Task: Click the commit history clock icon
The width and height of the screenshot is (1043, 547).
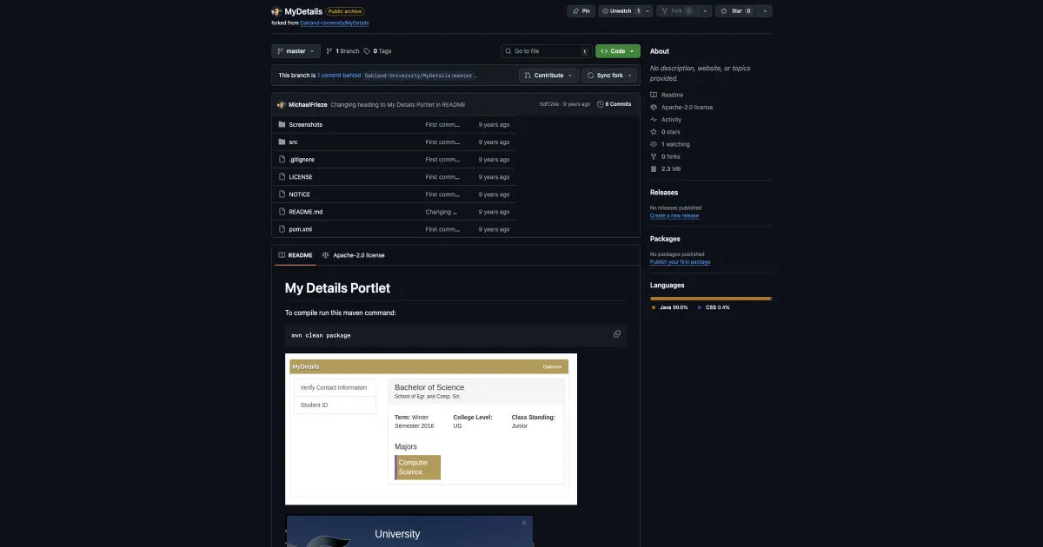Action: point(600,104)
